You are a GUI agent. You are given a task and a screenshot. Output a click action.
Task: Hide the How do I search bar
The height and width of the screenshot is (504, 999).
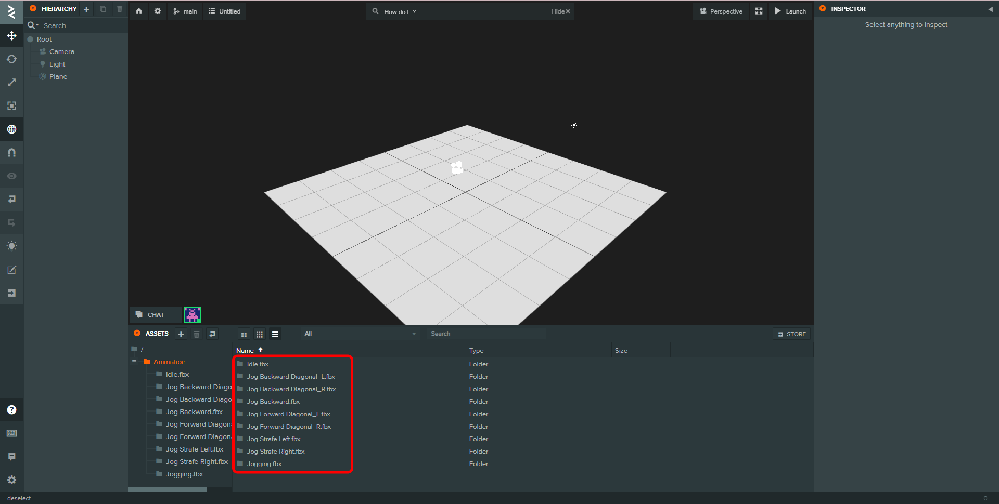pos(561,11)
